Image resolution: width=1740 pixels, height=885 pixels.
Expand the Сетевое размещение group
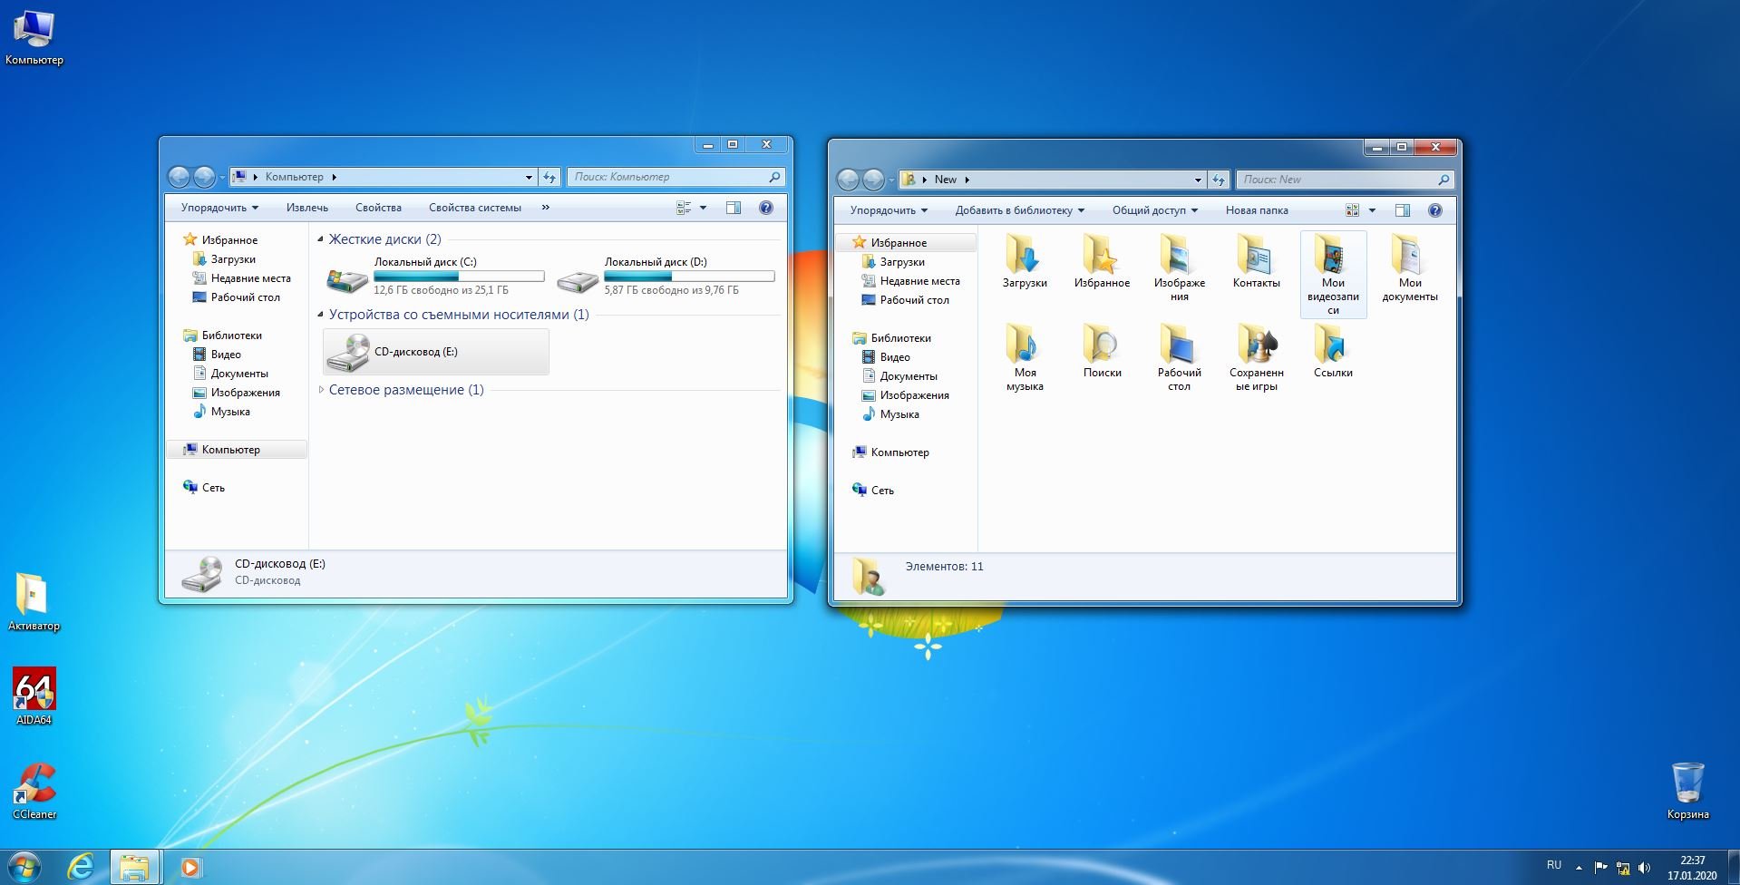pyautogui.click(x=320, y=390)
